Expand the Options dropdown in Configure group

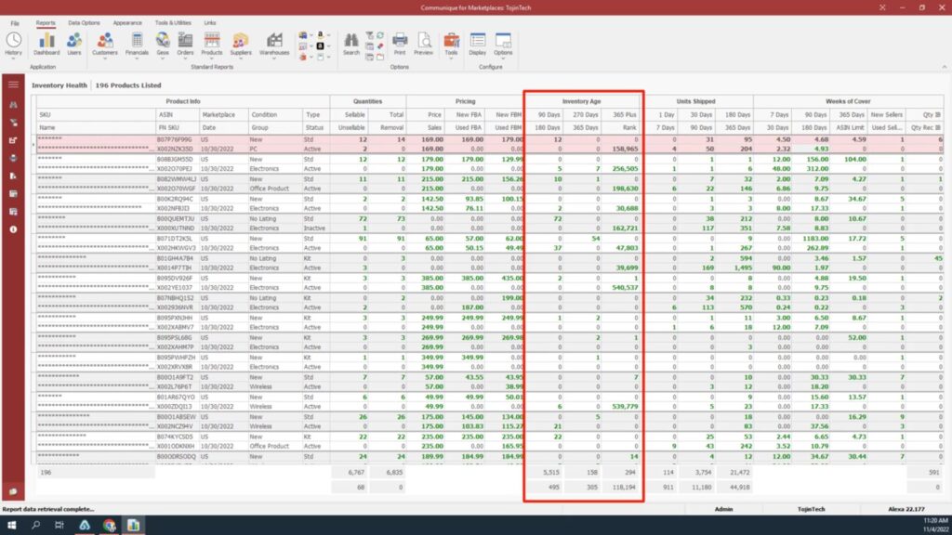[505, 58]
